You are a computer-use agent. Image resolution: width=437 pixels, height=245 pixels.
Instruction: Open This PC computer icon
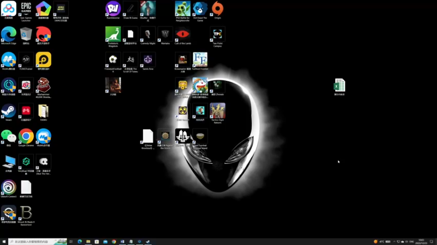click(x=9, y=163)
